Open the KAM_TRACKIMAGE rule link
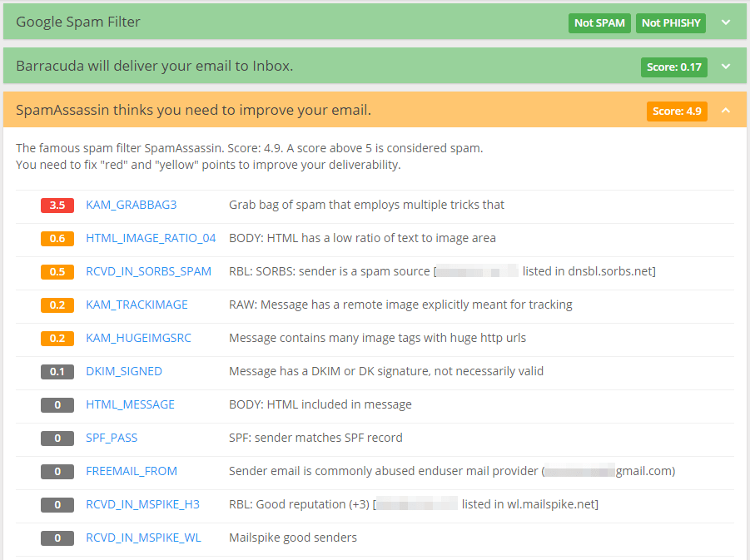 [x=137, y=305]
